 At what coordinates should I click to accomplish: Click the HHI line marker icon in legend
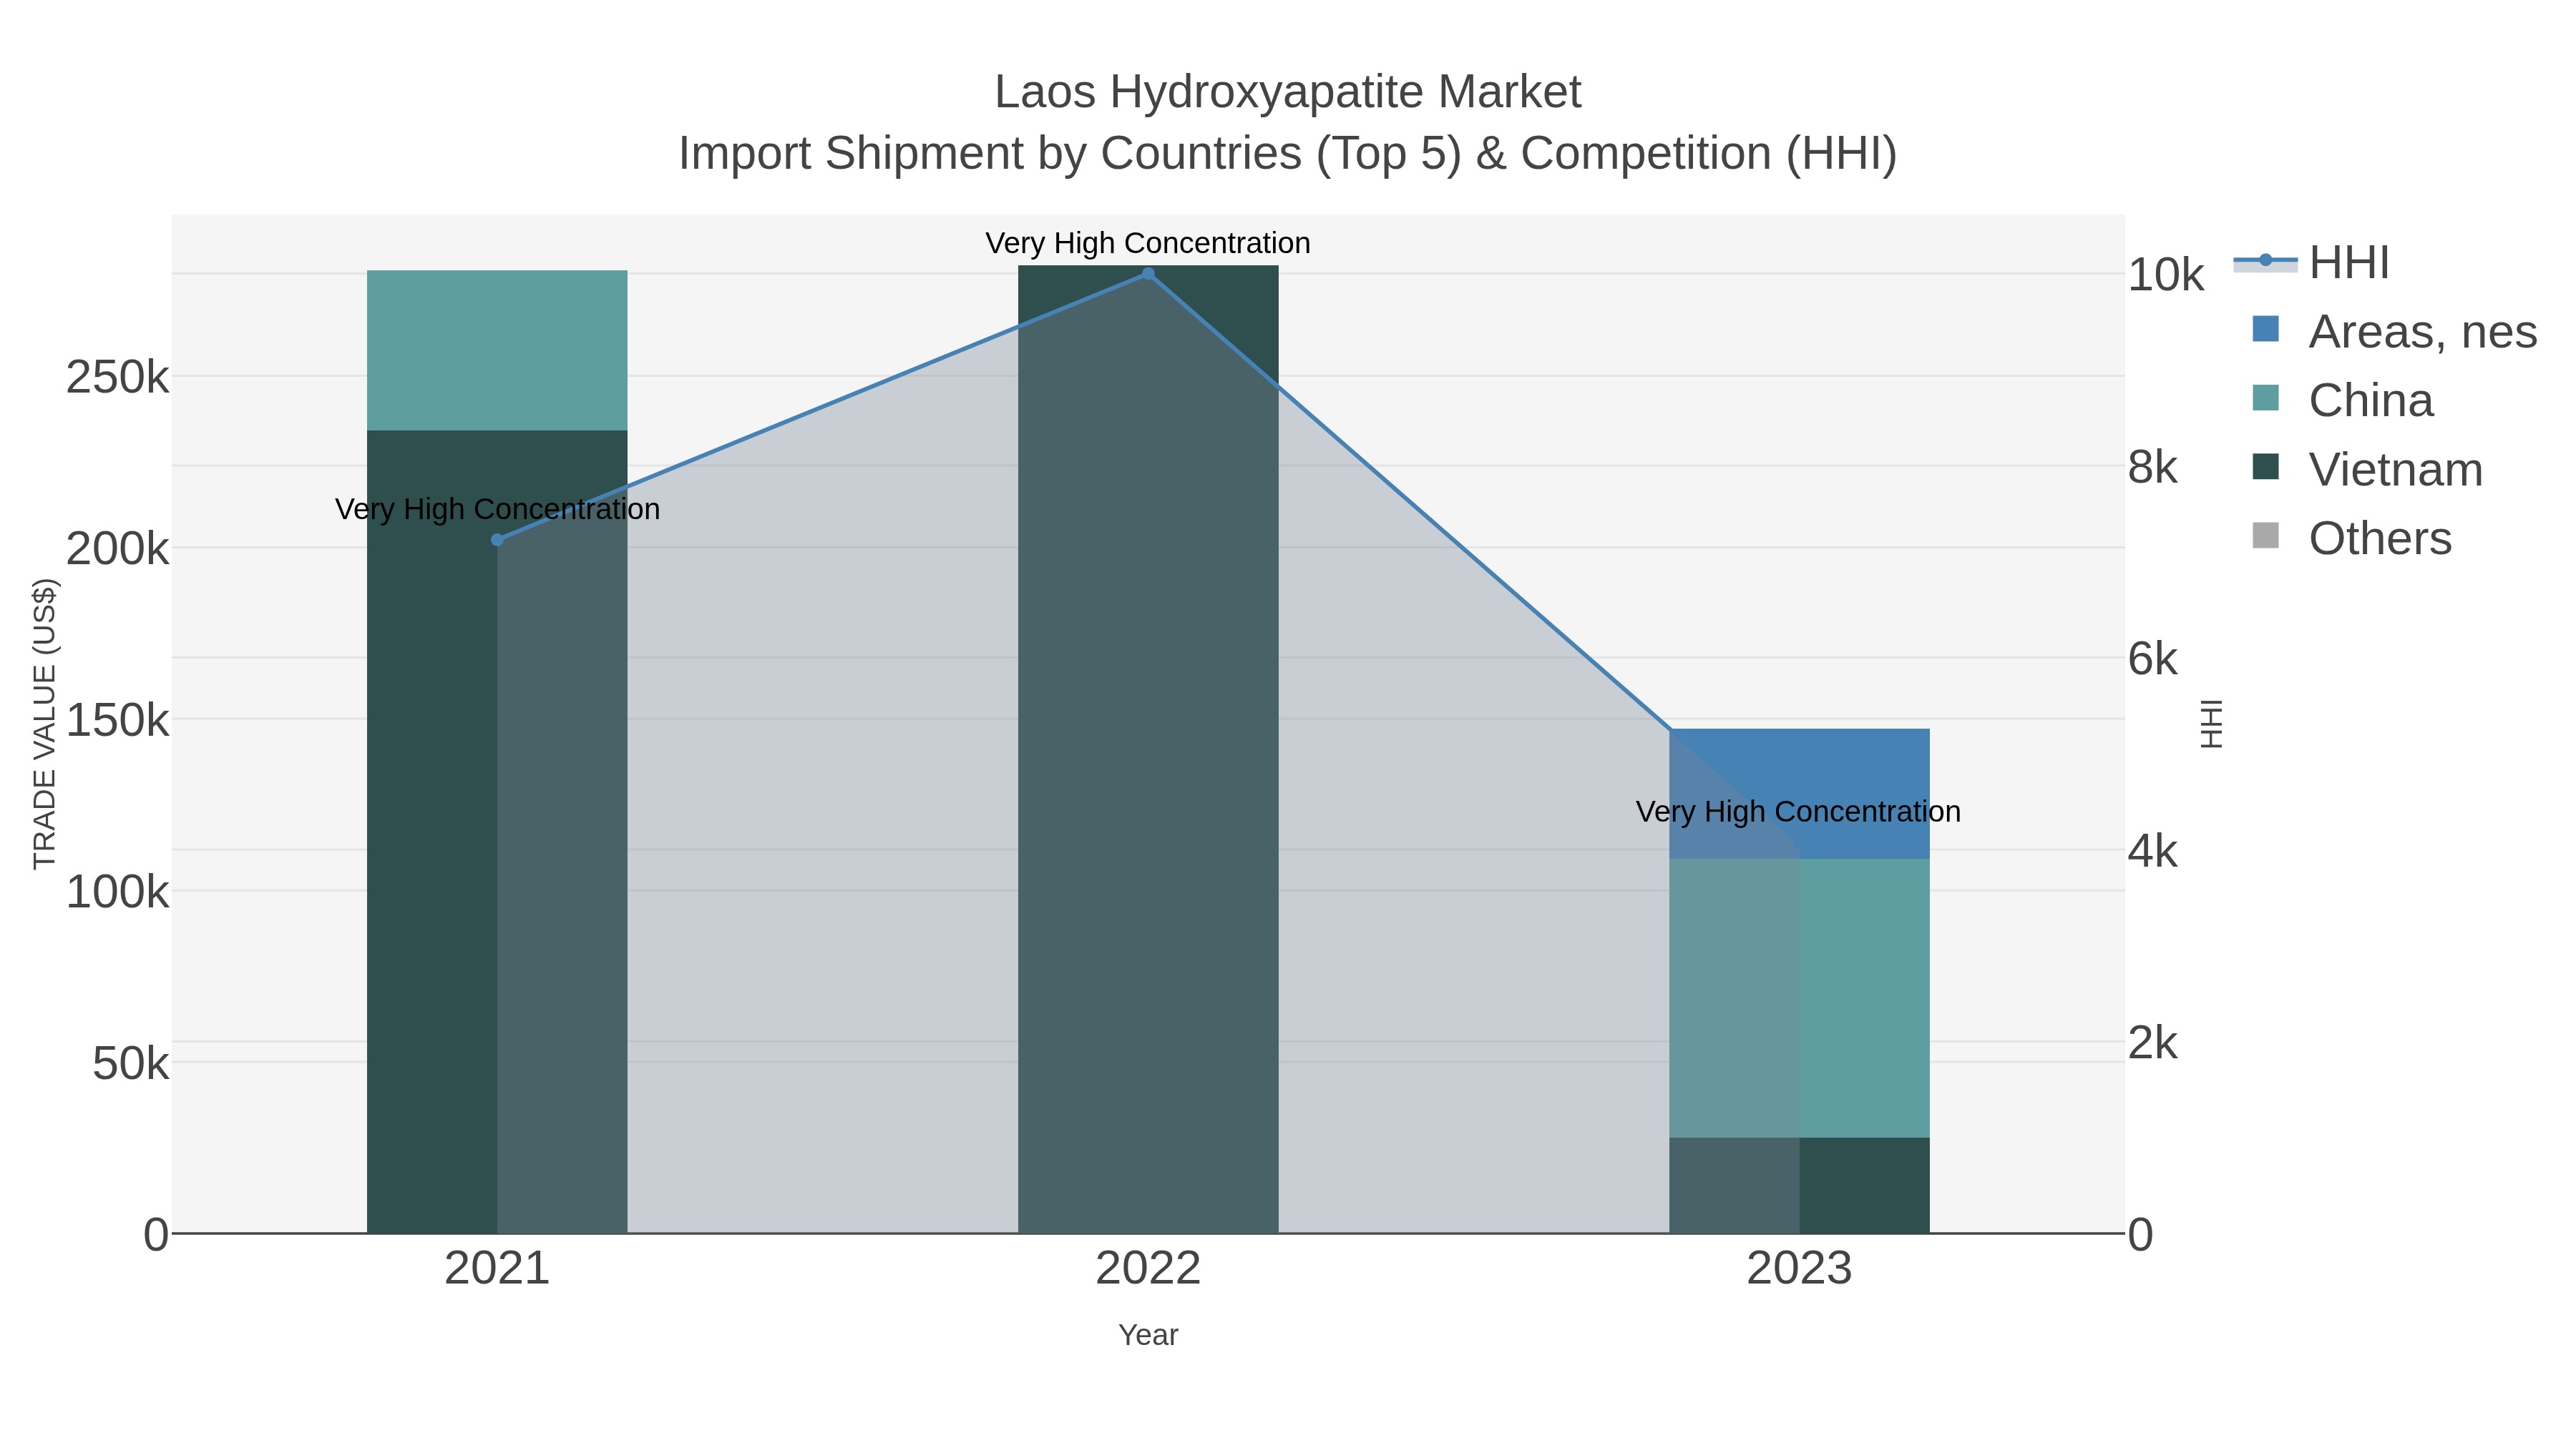tap(2265, 261)
